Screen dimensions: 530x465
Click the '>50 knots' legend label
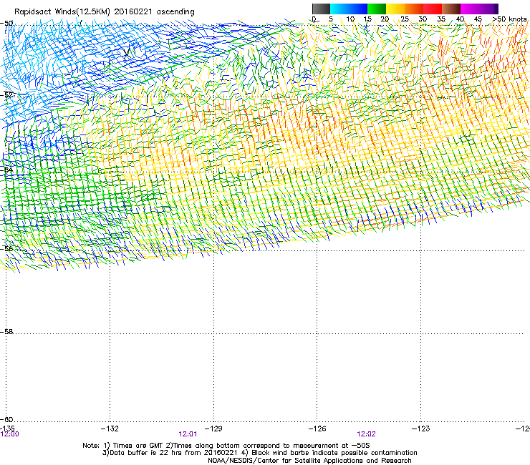[509, 19]
